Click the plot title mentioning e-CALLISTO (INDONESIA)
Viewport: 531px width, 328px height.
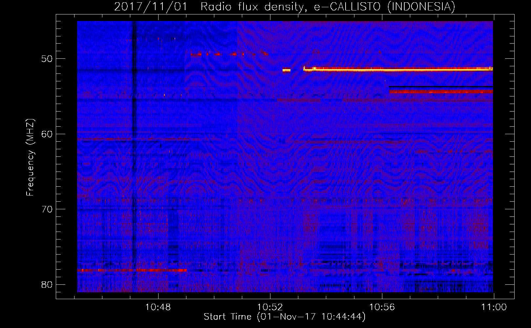pos(285,7)
